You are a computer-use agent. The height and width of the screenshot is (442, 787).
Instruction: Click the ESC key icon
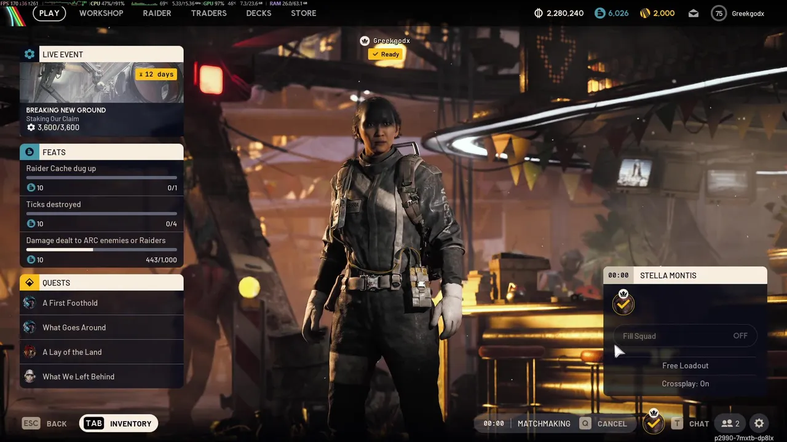[x=31, y=424]
